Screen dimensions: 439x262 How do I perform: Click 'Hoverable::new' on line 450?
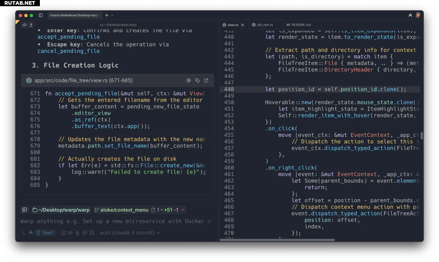click(x=288, y=103)
